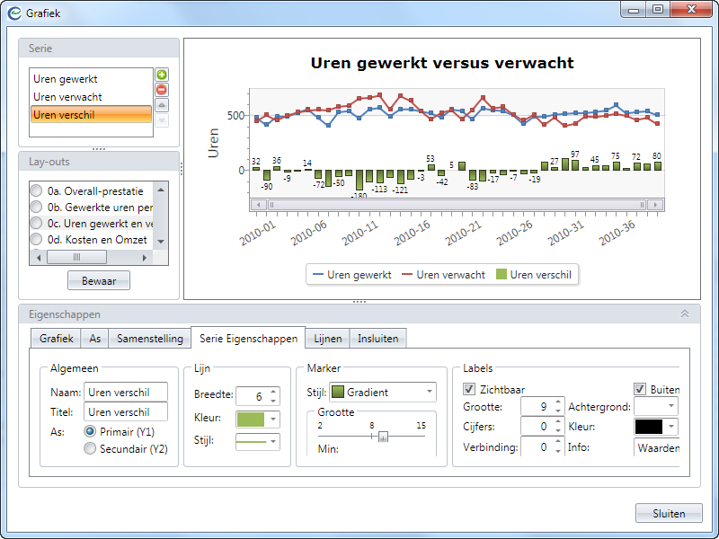Click the Uren verwacht legend entry
The image size is (719, 539).
(443, 275)
